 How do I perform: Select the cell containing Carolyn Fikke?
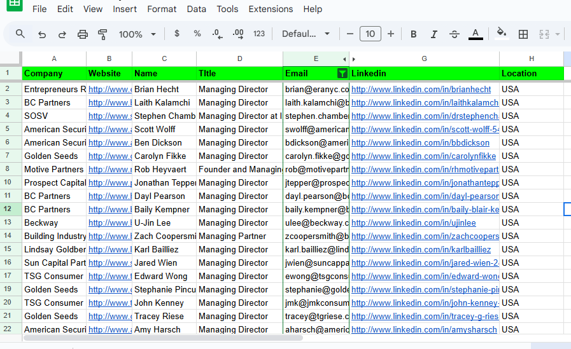pos(164,156)
